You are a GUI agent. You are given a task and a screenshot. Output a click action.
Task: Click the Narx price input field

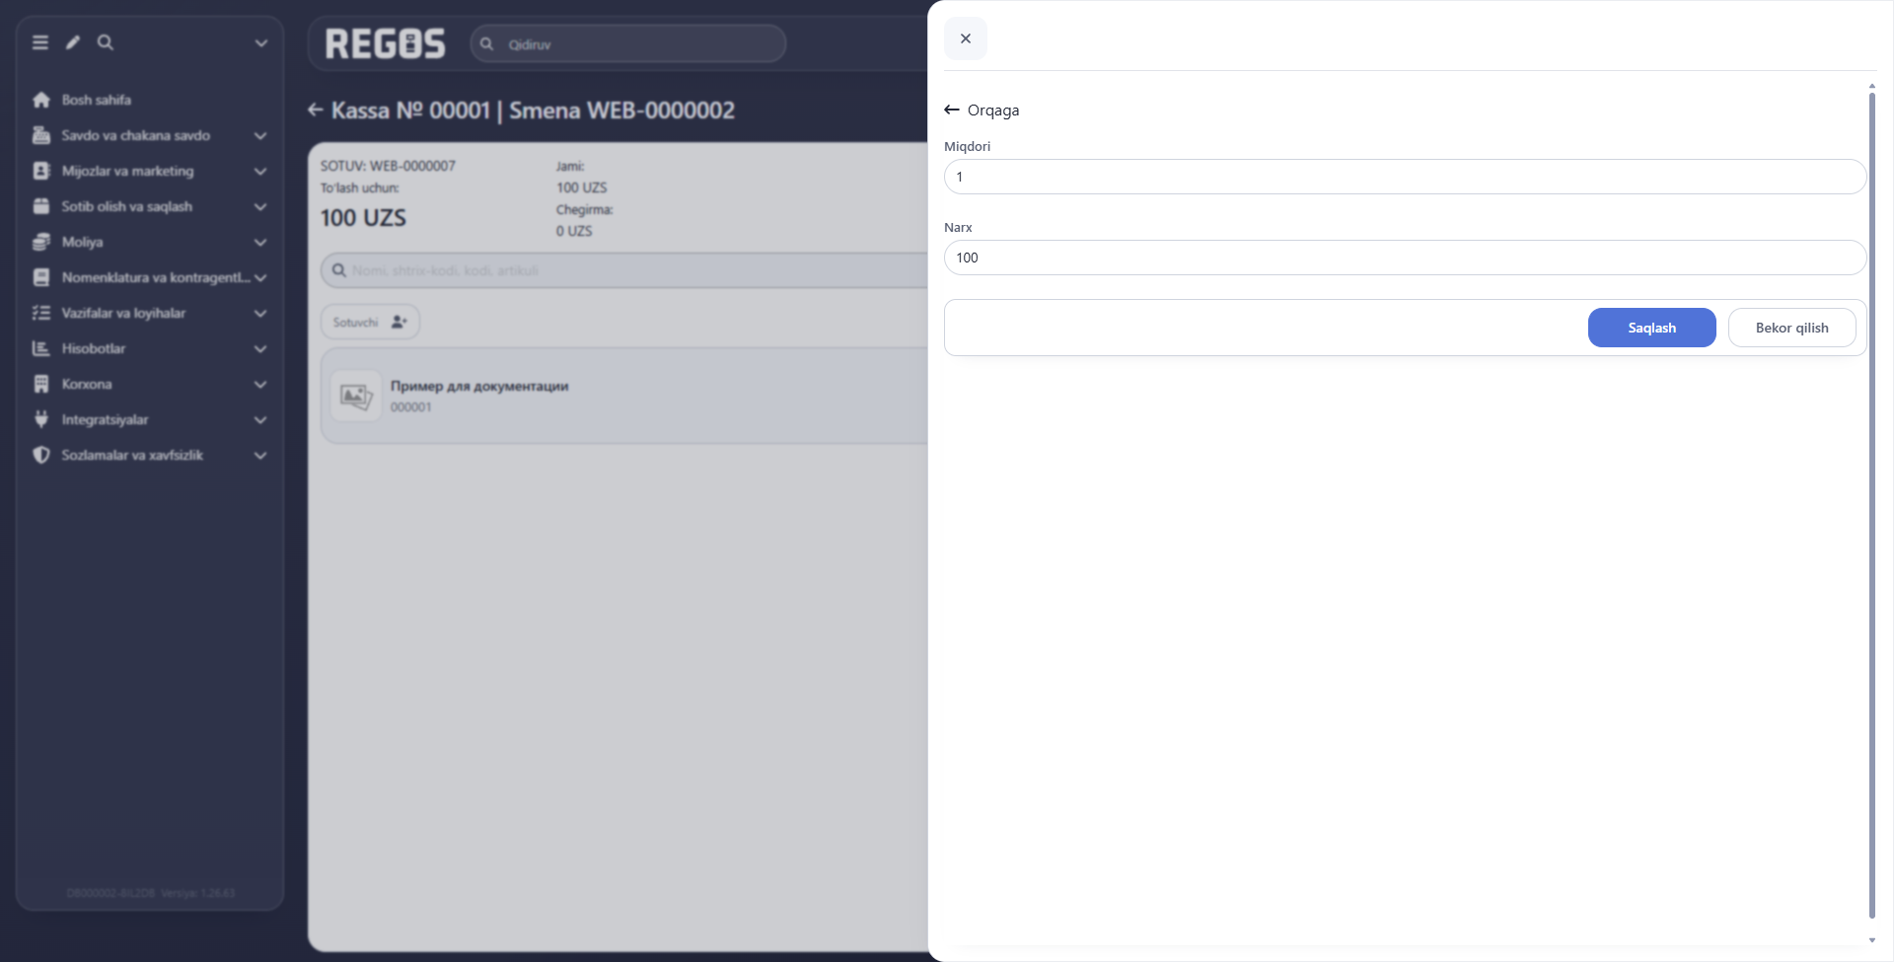[1405, 258]
